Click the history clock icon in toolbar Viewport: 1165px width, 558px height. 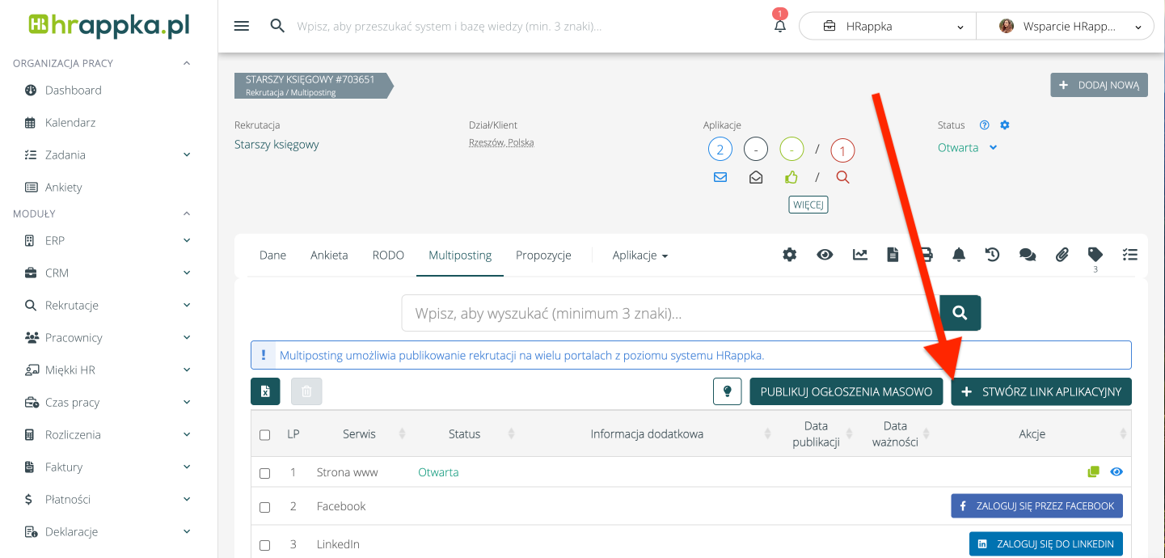[x=992, y=255]
